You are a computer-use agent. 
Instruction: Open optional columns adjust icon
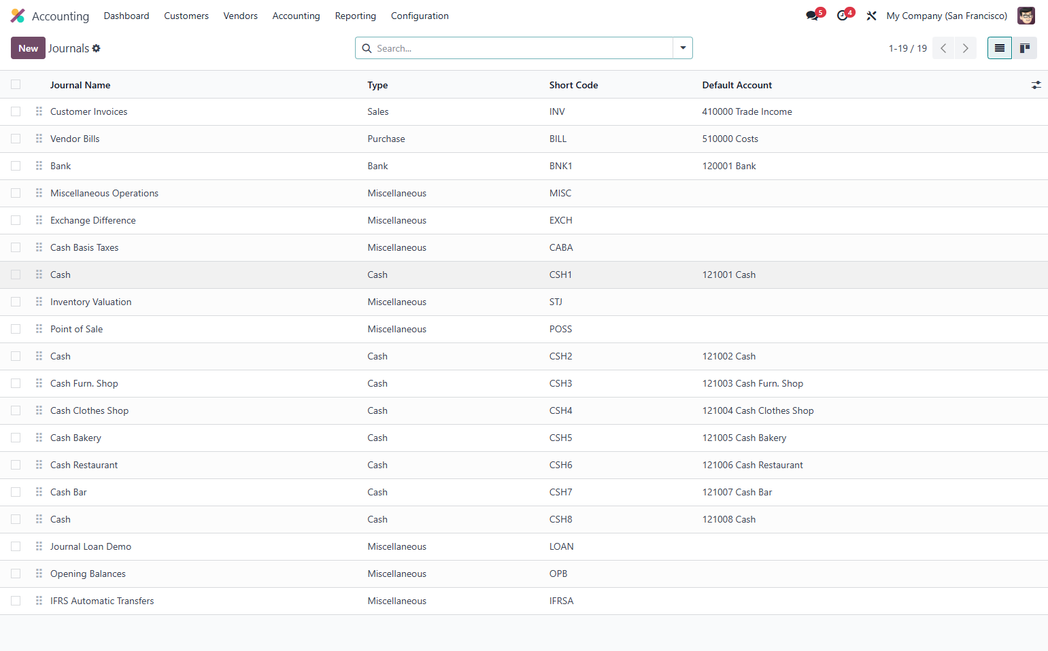(x=1036, y=85)
